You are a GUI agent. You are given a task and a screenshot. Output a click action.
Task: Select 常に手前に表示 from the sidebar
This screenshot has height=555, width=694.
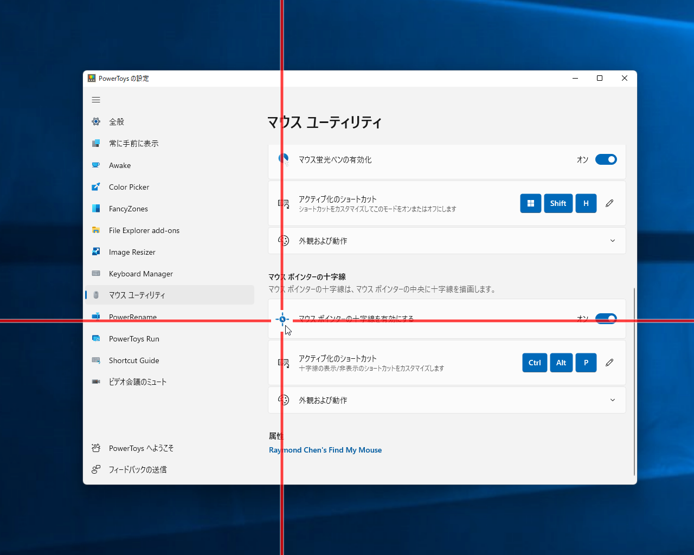[x=134, y=143]
